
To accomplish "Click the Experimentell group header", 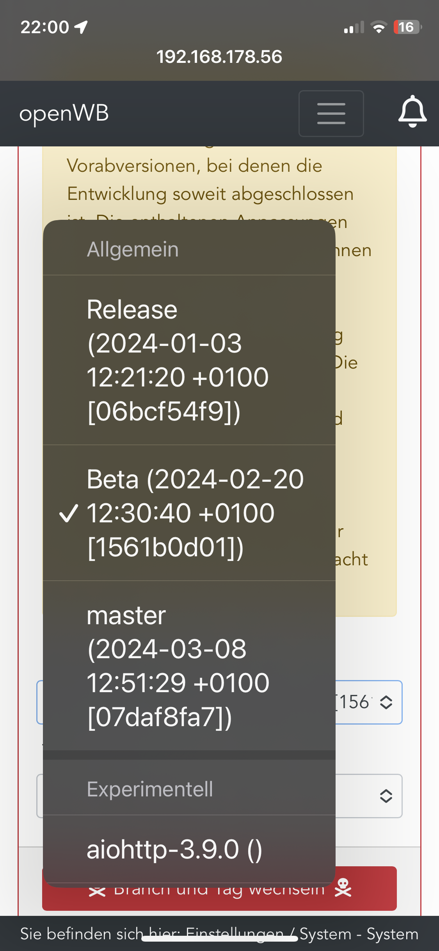I will tap(150, 789).
